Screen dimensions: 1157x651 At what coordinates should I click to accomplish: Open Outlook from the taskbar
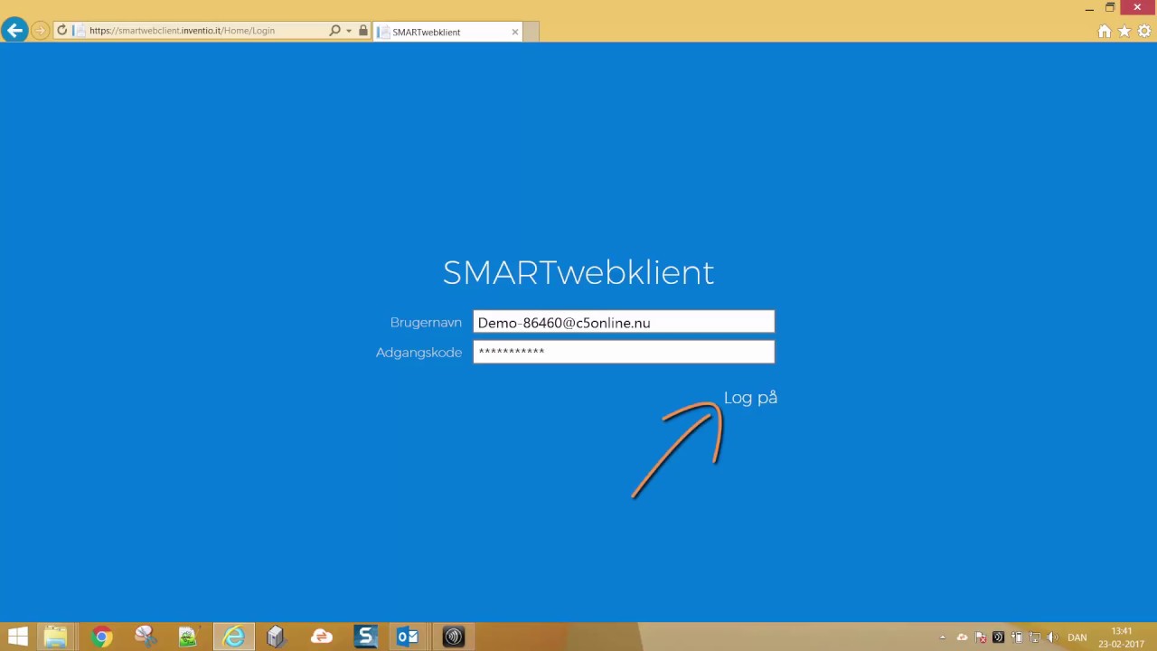pos(408,637)
